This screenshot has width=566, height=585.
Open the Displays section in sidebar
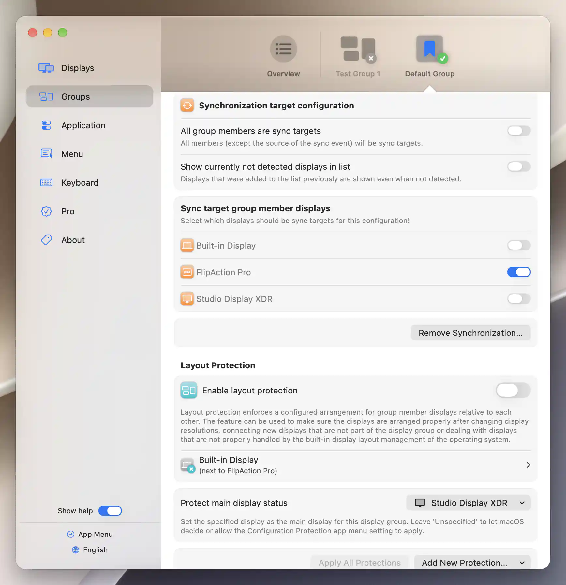(90, 68)
